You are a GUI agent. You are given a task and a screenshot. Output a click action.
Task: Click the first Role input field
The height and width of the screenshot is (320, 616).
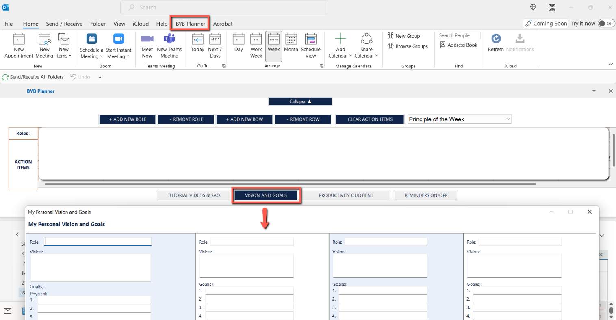tap(98, 242)
